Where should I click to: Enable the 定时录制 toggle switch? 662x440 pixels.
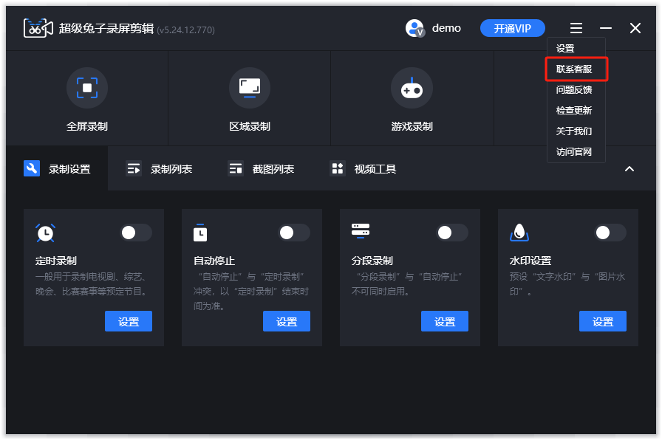pyautogui.click(x=136, y=233)
